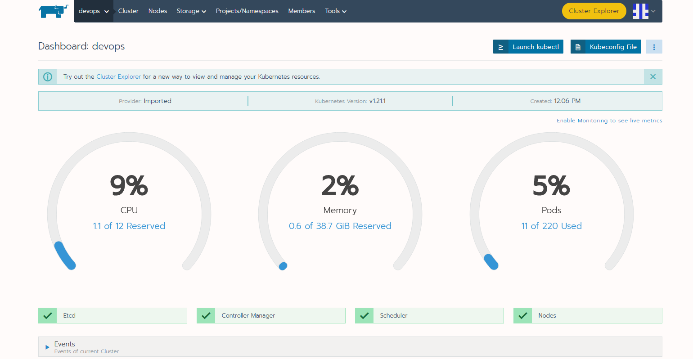This screenshot has height=359, width=693.
Task: Click the info icon in the banner
Action: pyautogui.click(x=48, y=76)
